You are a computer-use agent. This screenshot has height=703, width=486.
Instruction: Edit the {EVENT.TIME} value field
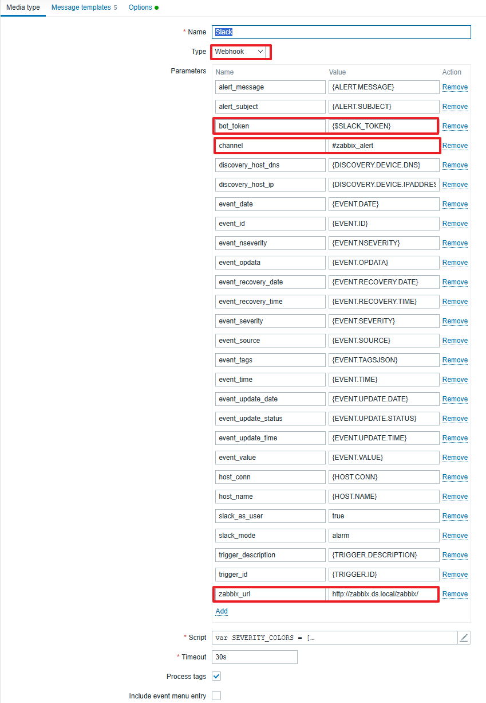tap(384, 380)
